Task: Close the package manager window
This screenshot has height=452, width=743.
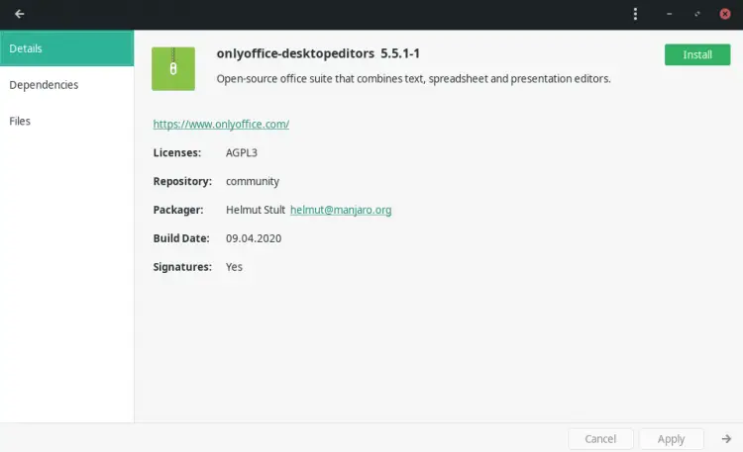Action: [724, 15]
